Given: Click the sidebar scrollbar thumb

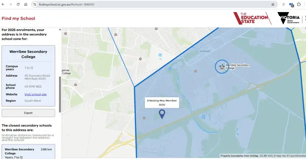Looking at the screenshot, I should [60, 95].
